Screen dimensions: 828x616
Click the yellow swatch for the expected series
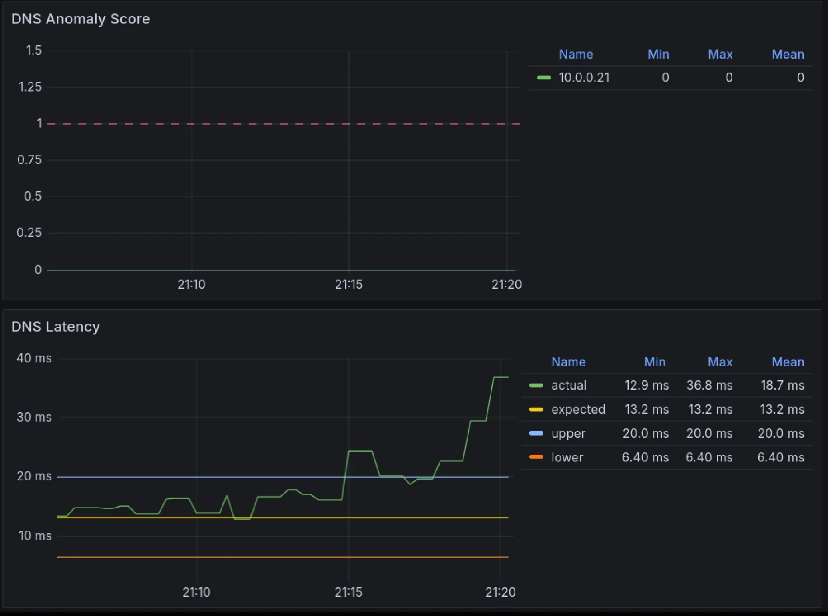click(536, 410)
